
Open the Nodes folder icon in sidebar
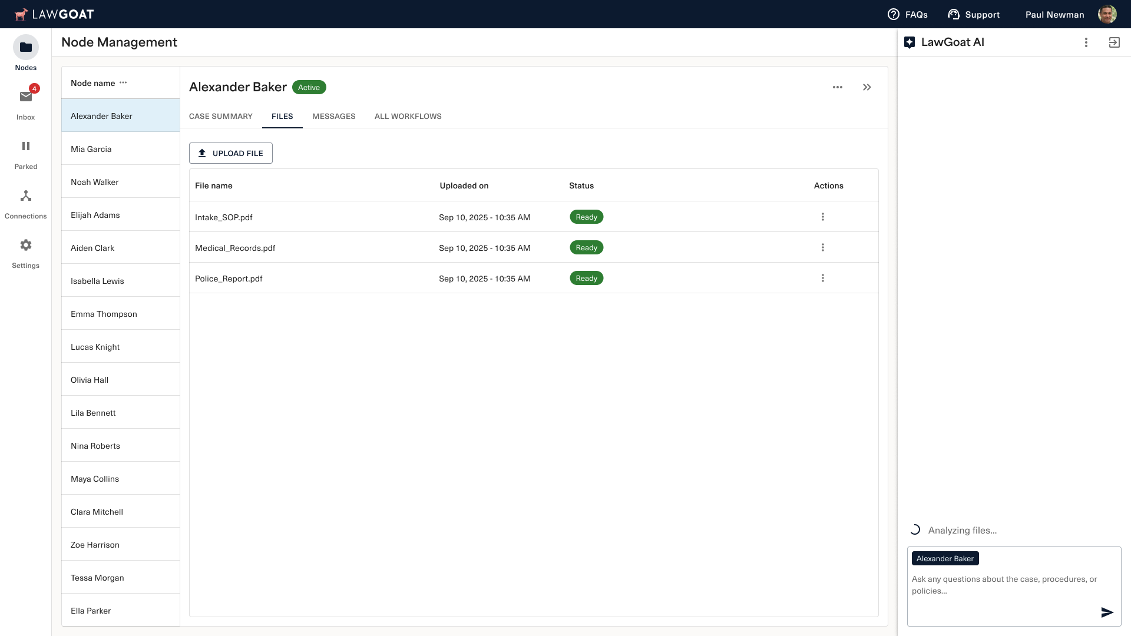[25, 47]
